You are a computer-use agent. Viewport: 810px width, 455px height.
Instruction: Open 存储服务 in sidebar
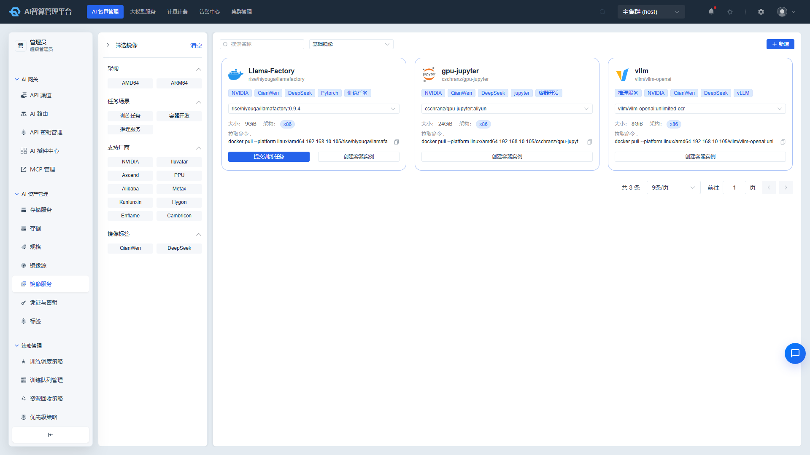[x=51, y=210]
